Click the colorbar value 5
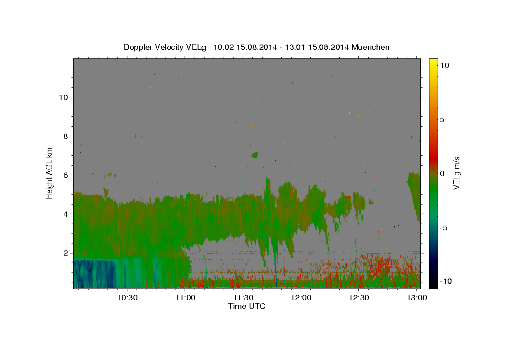The image size is (520, 346). [442, 119]
